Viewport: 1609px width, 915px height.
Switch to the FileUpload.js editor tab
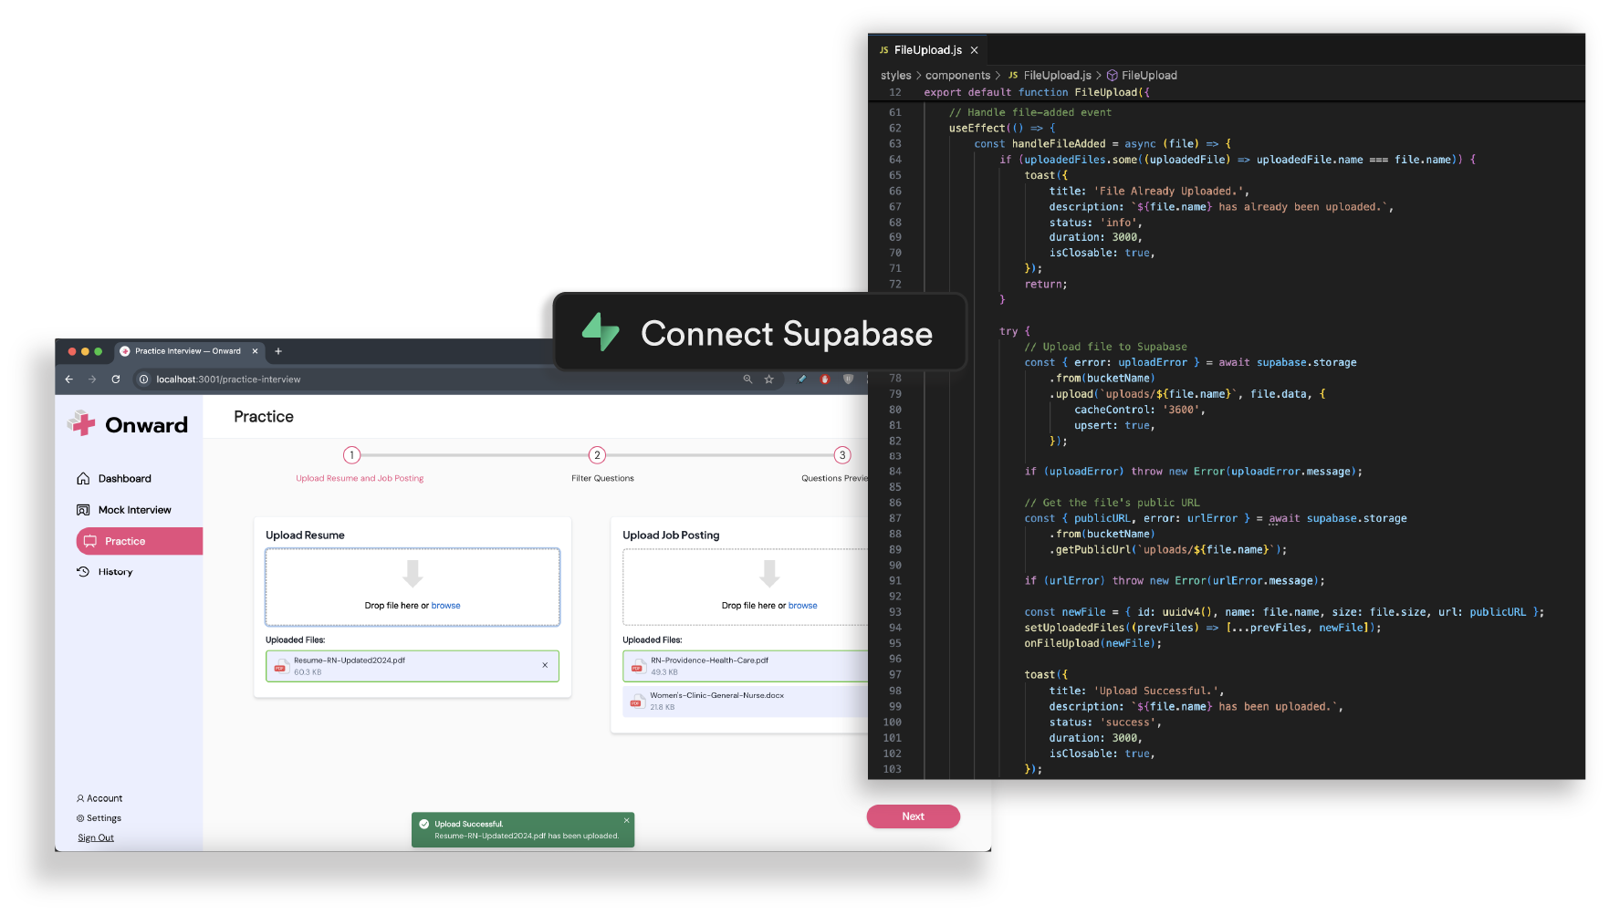927,49
